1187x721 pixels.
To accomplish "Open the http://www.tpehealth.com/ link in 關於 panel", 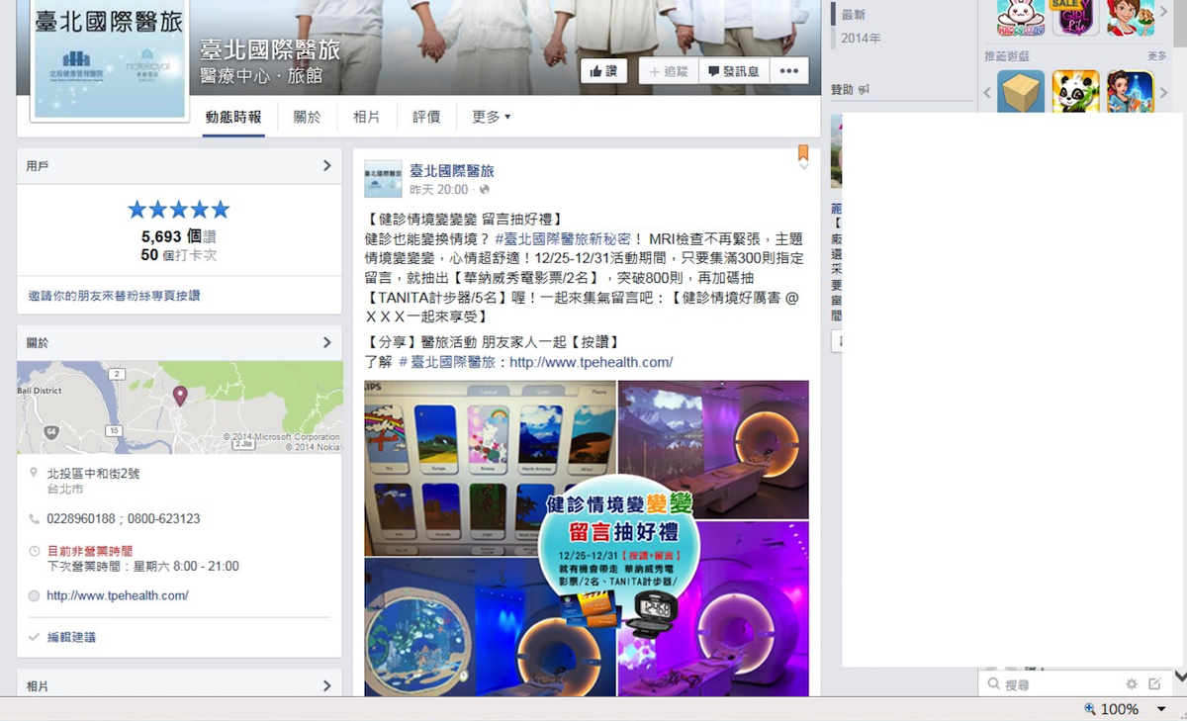I will tap(118, 595).
